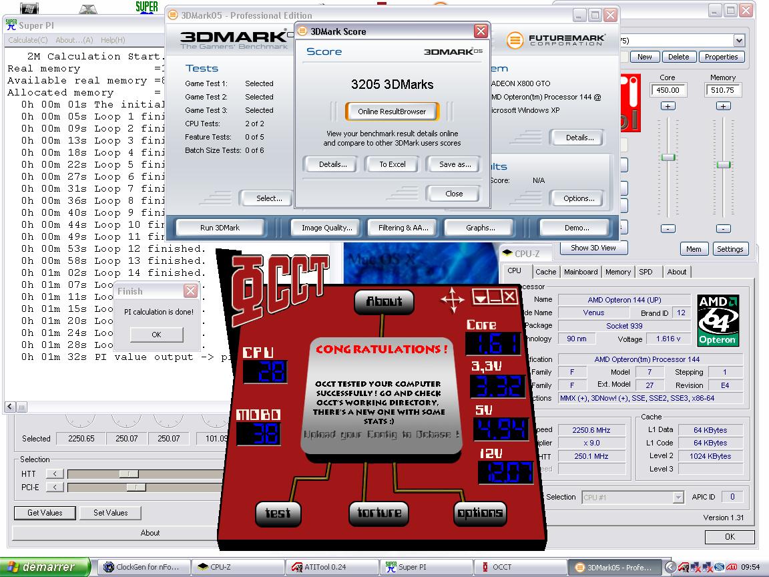Open profile Properties in ATITool

721,57
